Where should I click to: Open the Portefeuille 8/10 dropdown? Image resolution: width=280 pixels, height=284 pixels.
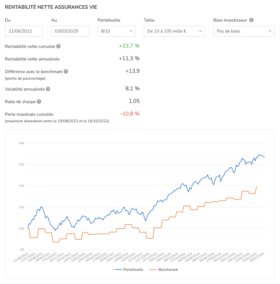[x=116, y=31]
